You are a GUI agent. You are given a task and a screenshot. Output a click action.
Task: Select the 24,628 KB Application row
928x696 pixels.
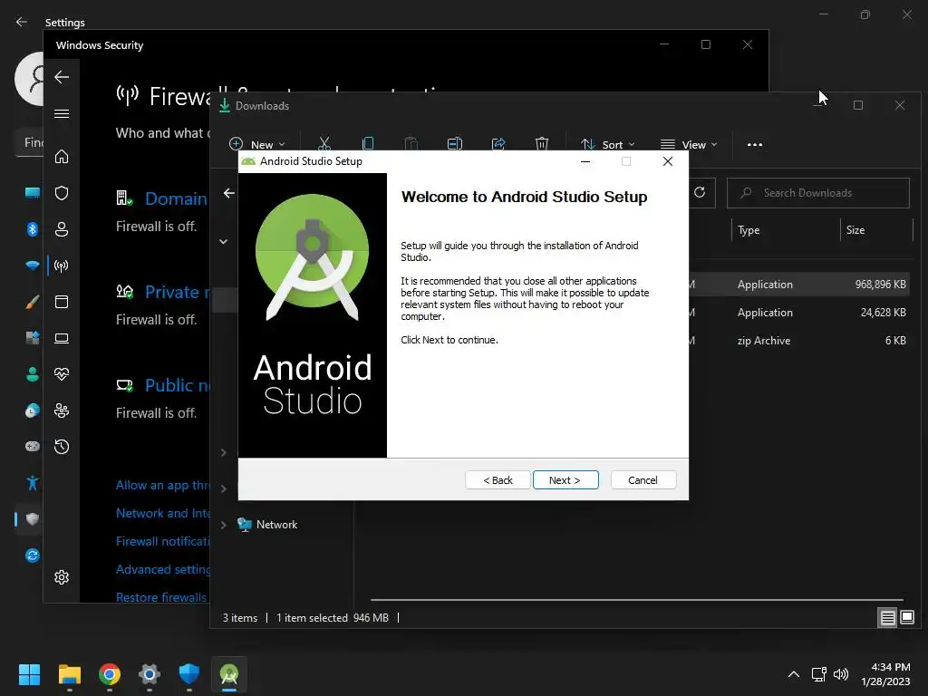pos(797,313)
